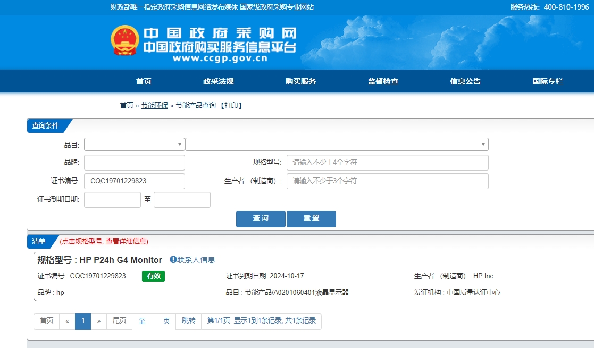Viewport: 594px width, 348px height.
Task: Click 节能产品/A0201060401液晶显示器 category text
Action: pos(297,292)
